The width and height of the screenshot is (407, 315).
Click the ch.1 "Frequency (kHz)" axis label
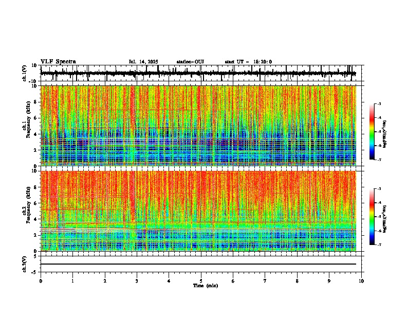point(29,119)
